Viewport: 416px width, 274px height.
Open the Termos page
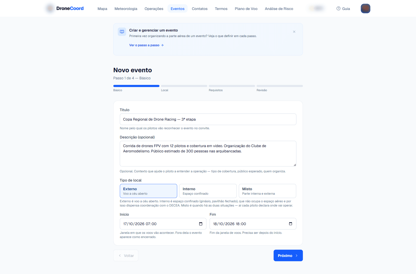(221, 9)
